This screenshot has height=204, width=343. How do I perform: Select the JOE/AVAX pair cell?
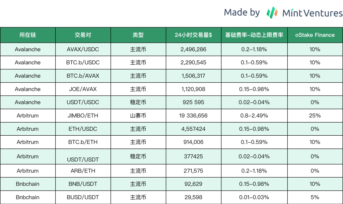pos(83,89)
